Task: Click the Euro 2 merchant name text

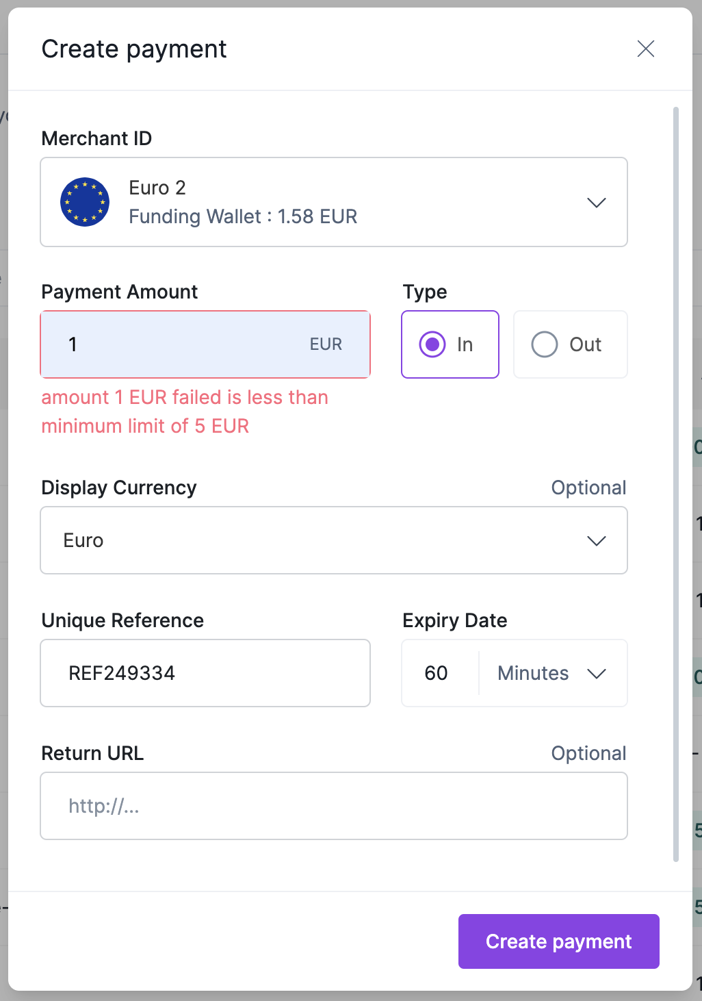Action: [x=157, y=188]
